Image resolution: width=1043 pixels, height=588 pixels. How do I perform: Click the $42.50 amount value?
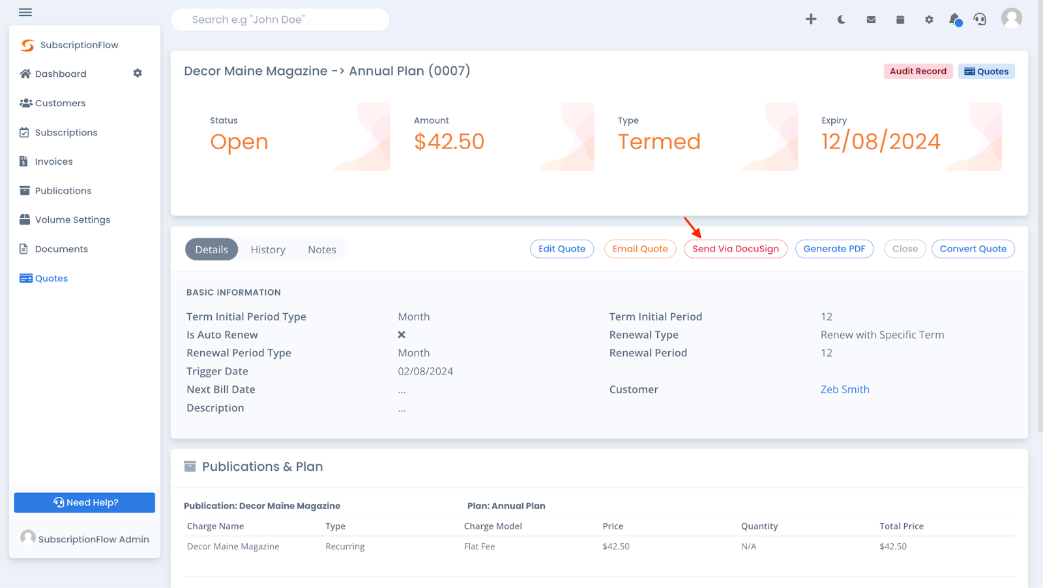point(449,142)
